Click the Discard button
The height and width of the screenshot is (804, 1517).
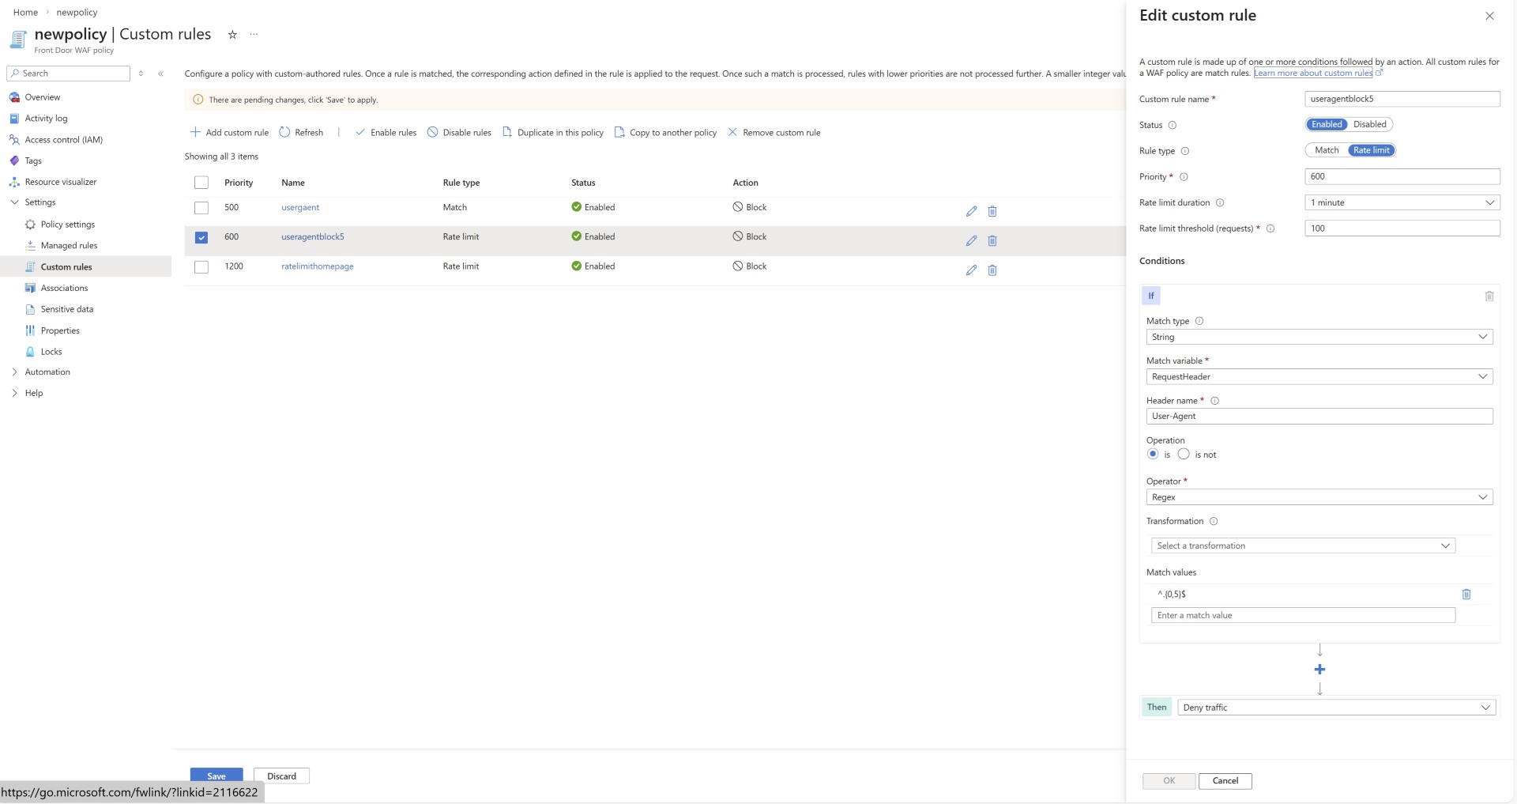(x=281, y=776)
